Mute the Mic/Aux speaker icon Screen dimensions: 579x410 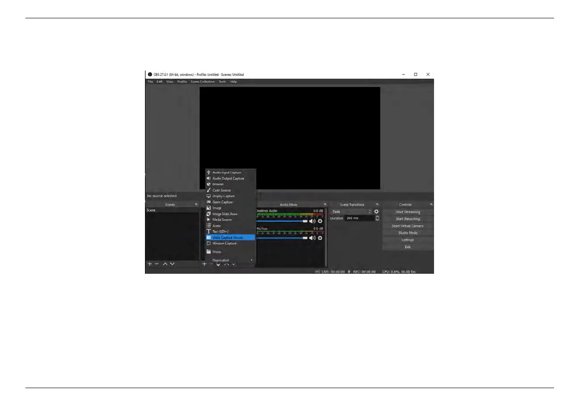(x=312, y=238)
